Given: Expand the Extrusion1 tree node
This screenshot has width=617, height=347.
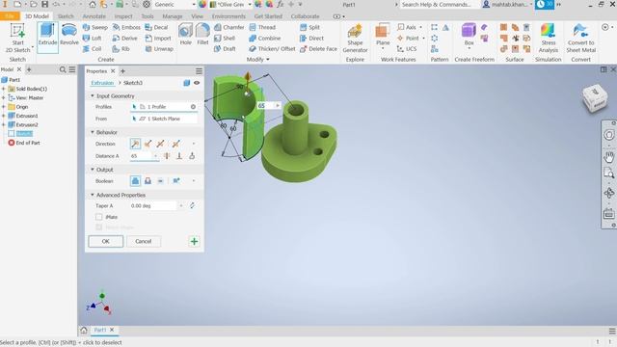Looking at the screenshot, I should [4, 116].
